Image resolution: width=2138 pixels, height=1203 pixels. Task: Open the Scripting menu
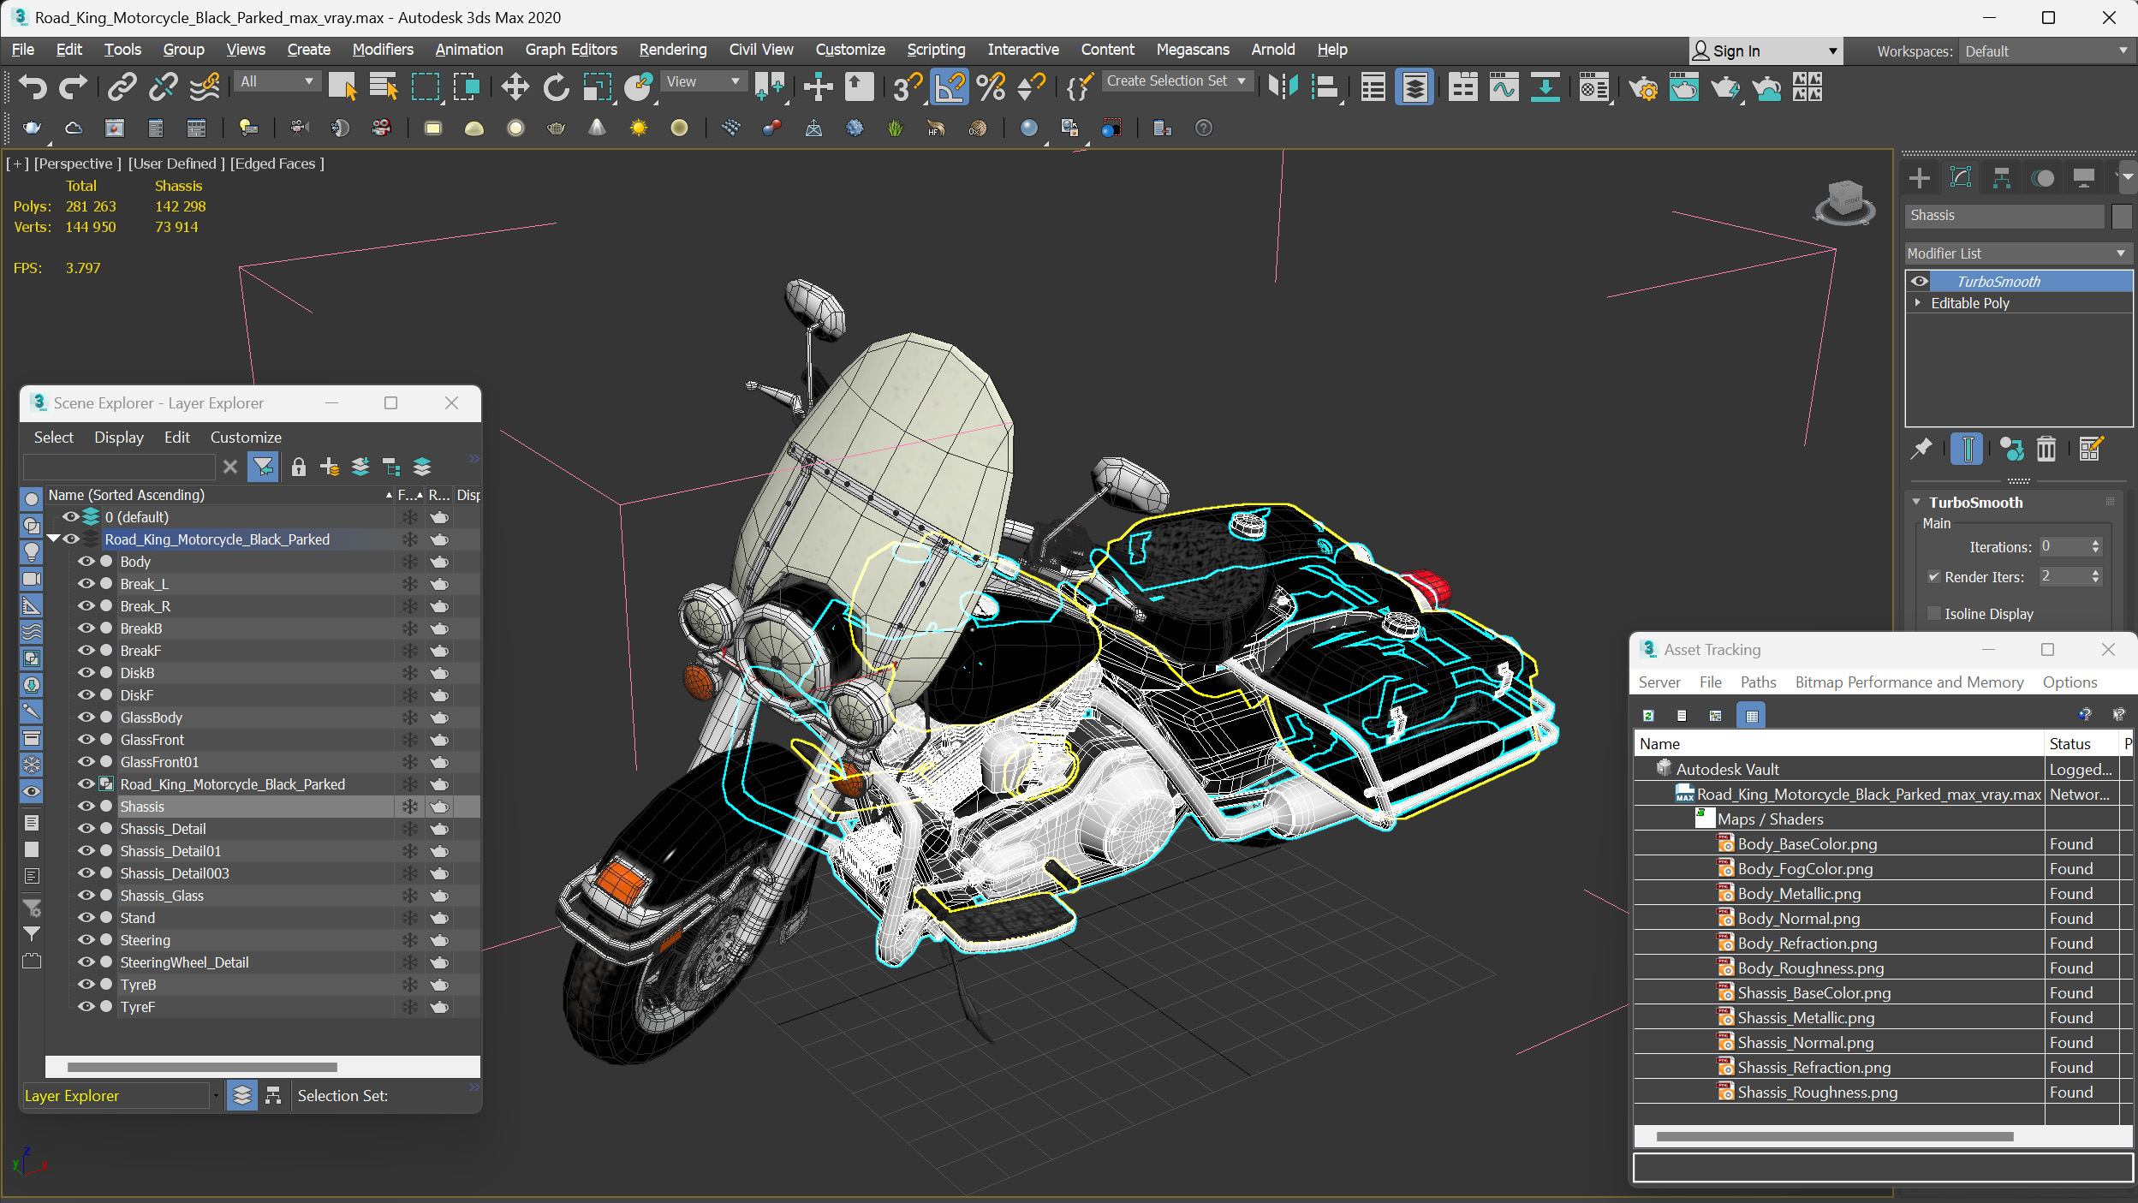pyautogui.click(x=936, y=50)
